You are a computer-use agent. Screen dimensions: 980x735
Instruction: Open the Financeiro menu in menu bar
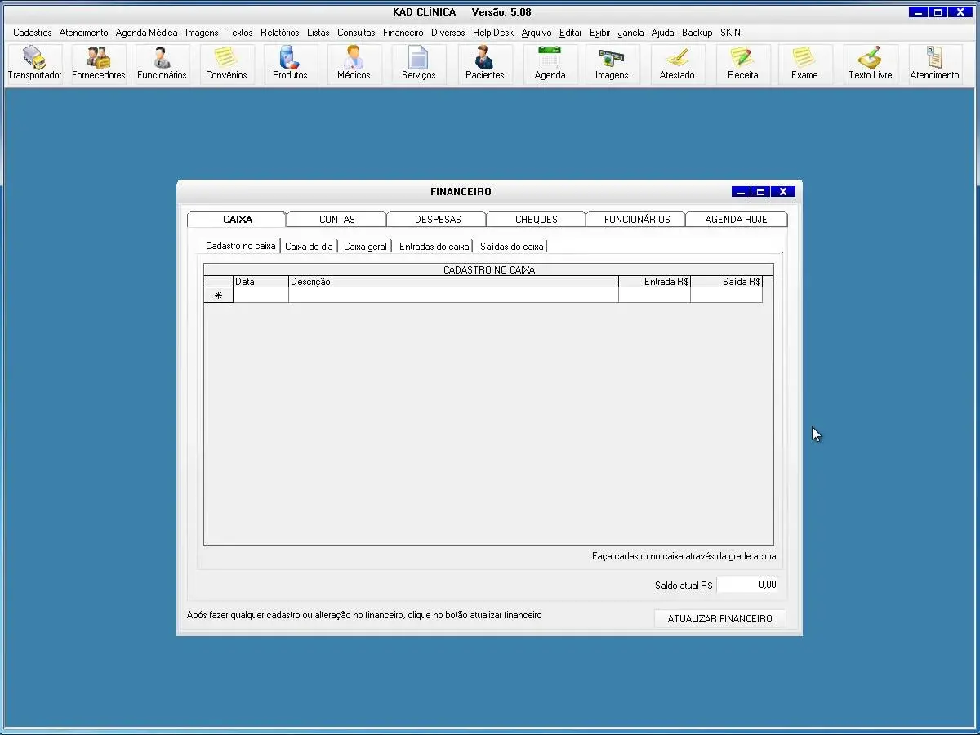click(x=403, y=33)
